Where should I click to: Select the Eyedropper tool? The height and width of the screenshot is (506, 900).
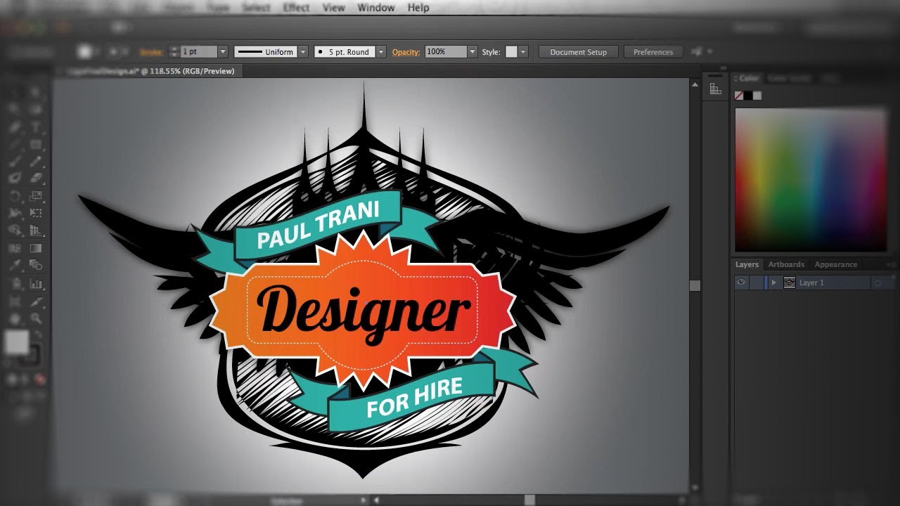click(x=15, y=265)
